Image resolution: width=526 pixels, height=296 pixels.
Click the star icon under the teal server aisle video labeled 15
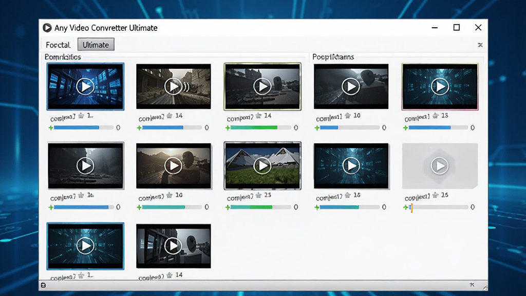click(x=348, y=195)
